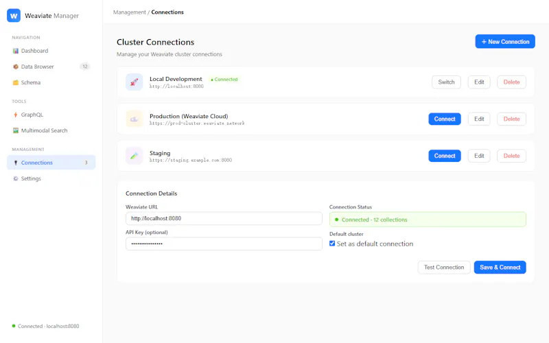Image resolution: width=549 pixels, height=343 pixels.
Task: Open Settings from sidebar
Action: [x=51, y=178]
